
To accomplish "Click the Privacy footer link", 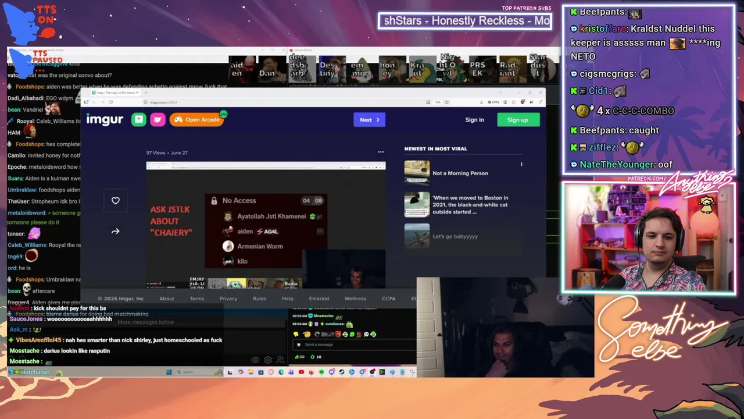I will click(228, 299).
